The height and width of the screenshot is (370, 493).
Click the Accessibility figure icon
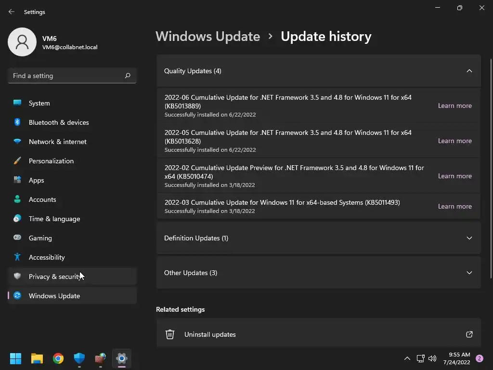click(x=17, y=257)
